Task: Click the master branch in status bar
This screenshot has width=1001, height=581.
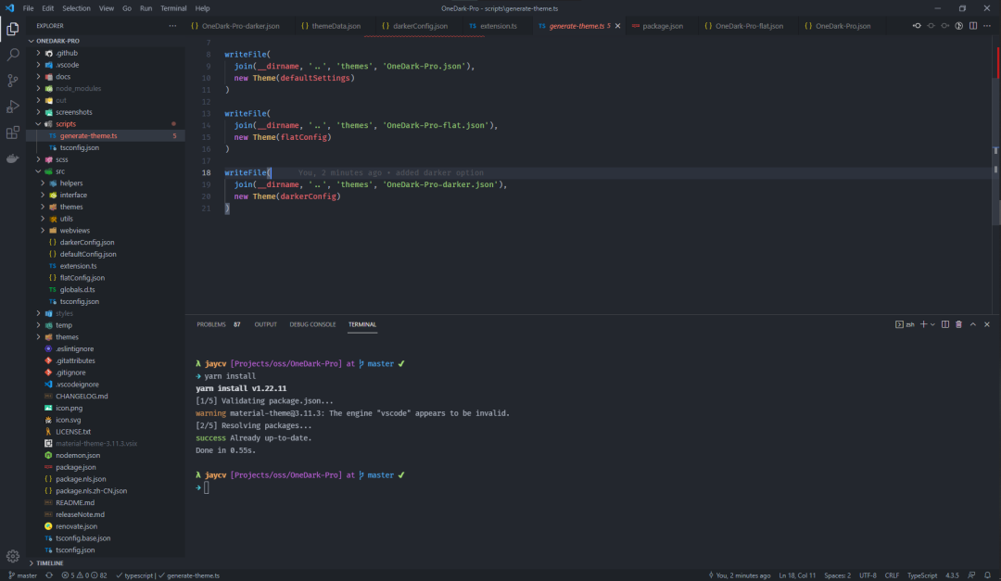Action: tap(23, 575)
